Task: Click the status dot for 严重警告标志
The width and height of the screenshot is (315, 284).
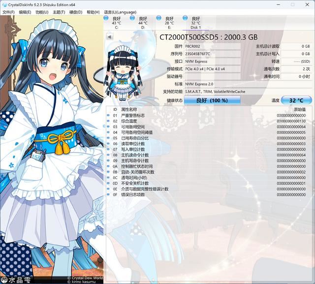Action: click(109, 115)
